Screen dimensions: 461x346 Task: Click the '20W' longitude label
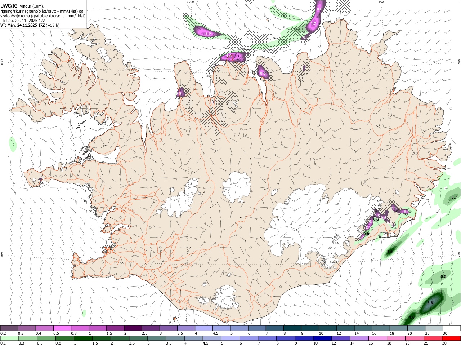[x=192, y=2]
